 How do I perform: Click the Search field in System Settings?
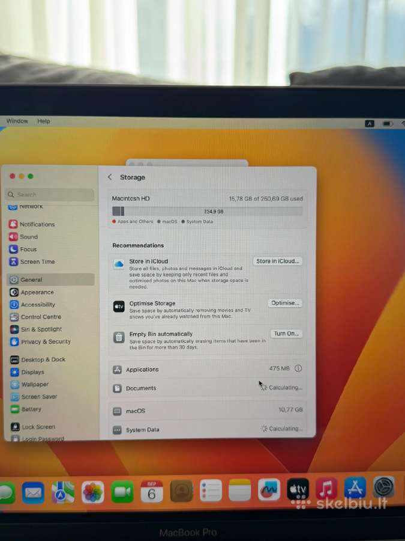tap(50, 195)
